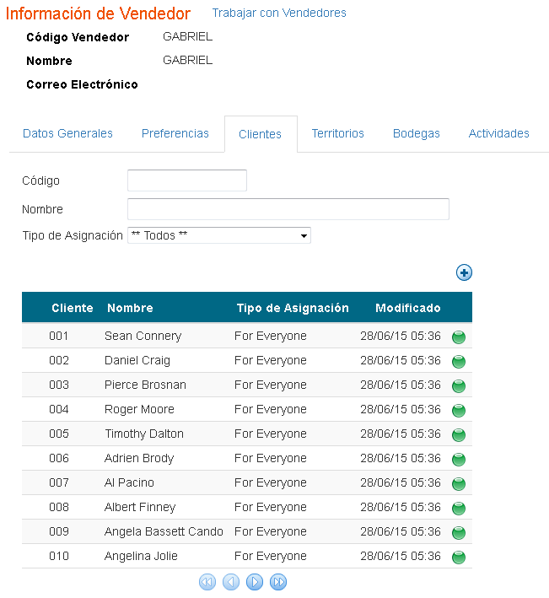Select the Adrien Brody name cell
Screen dimensions: 549x598
click(139, 458)
